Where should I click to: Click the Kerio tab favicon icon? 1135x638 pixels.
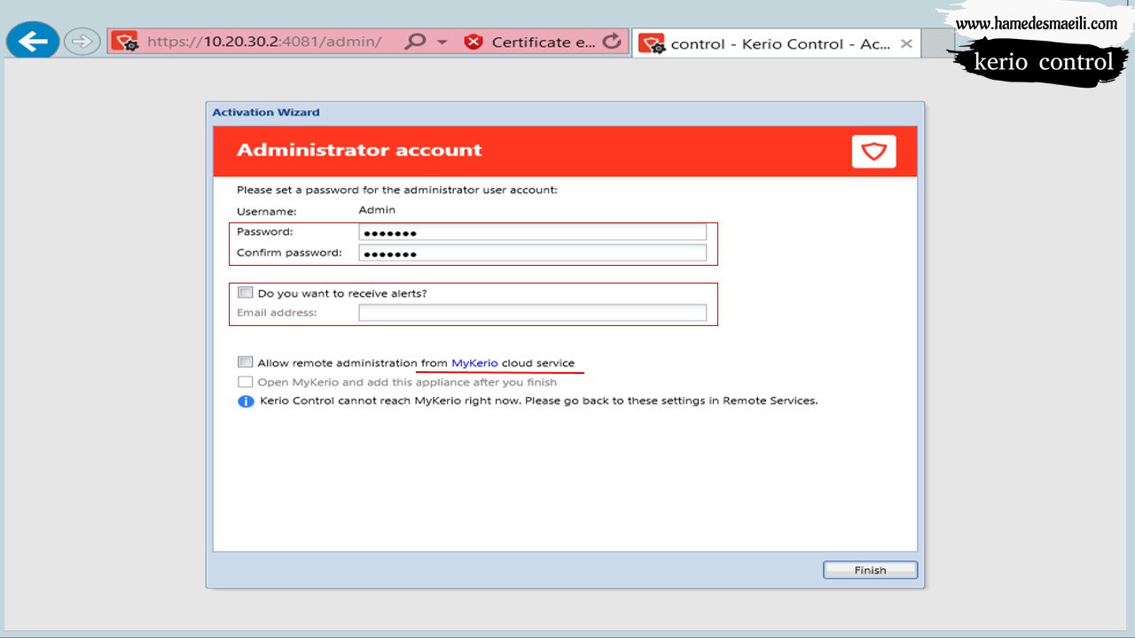[x=652, y=44]
